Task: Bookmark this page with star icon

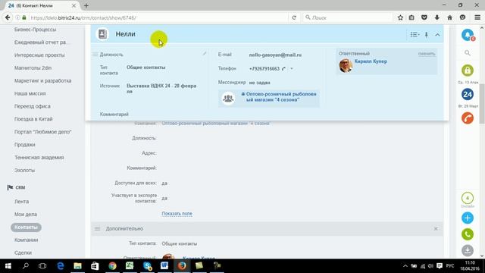Action: click(400, 17)
